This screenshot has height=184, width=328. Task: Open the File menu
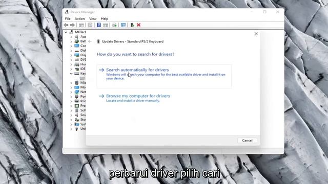(68, 19)
